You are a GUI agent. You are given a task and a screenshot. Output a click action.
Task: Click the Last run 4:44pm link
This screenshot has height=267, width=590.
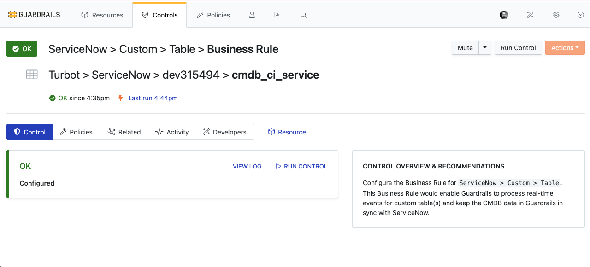[153, 98]
